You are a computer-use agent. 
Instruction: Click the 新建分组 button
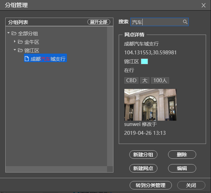point(143,155)
